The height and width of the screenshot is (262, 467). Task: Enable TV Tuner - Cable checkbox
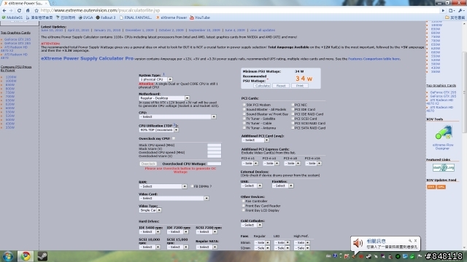244,123
